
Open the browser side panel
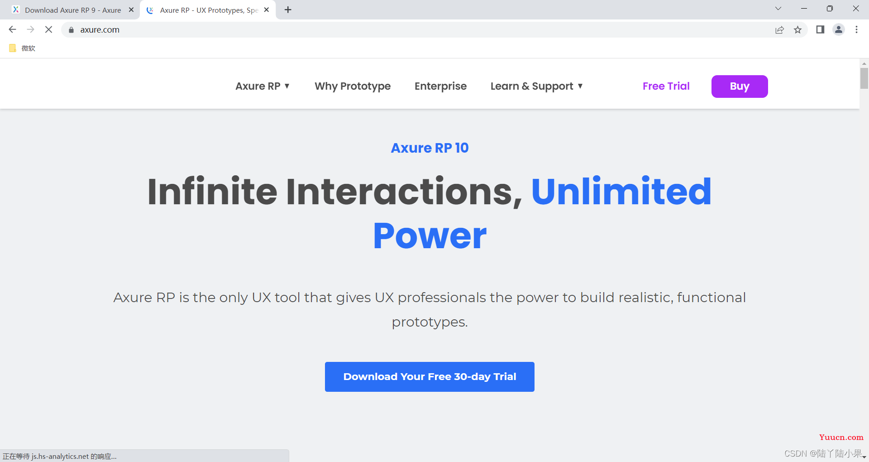click(x=820, y=29)
